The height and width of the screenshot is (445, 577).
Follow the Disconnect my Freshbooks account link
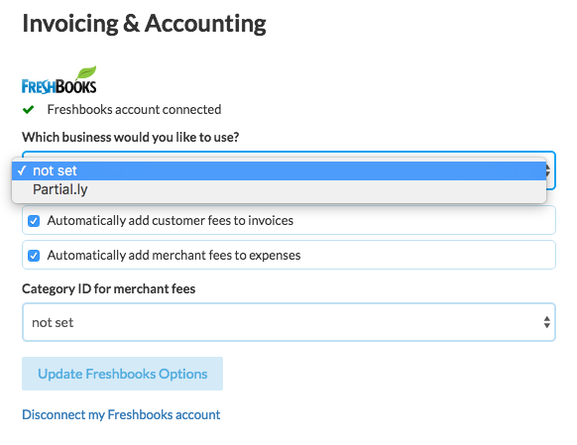point(121,415)
